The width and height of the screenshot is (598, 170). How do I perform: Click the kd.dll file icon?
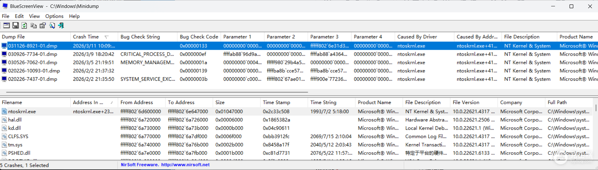[x=4, y=128]
